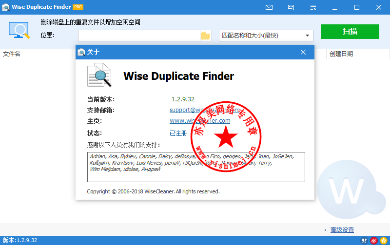Maximize the Wise Duplicate Finder window

point(357,7)
